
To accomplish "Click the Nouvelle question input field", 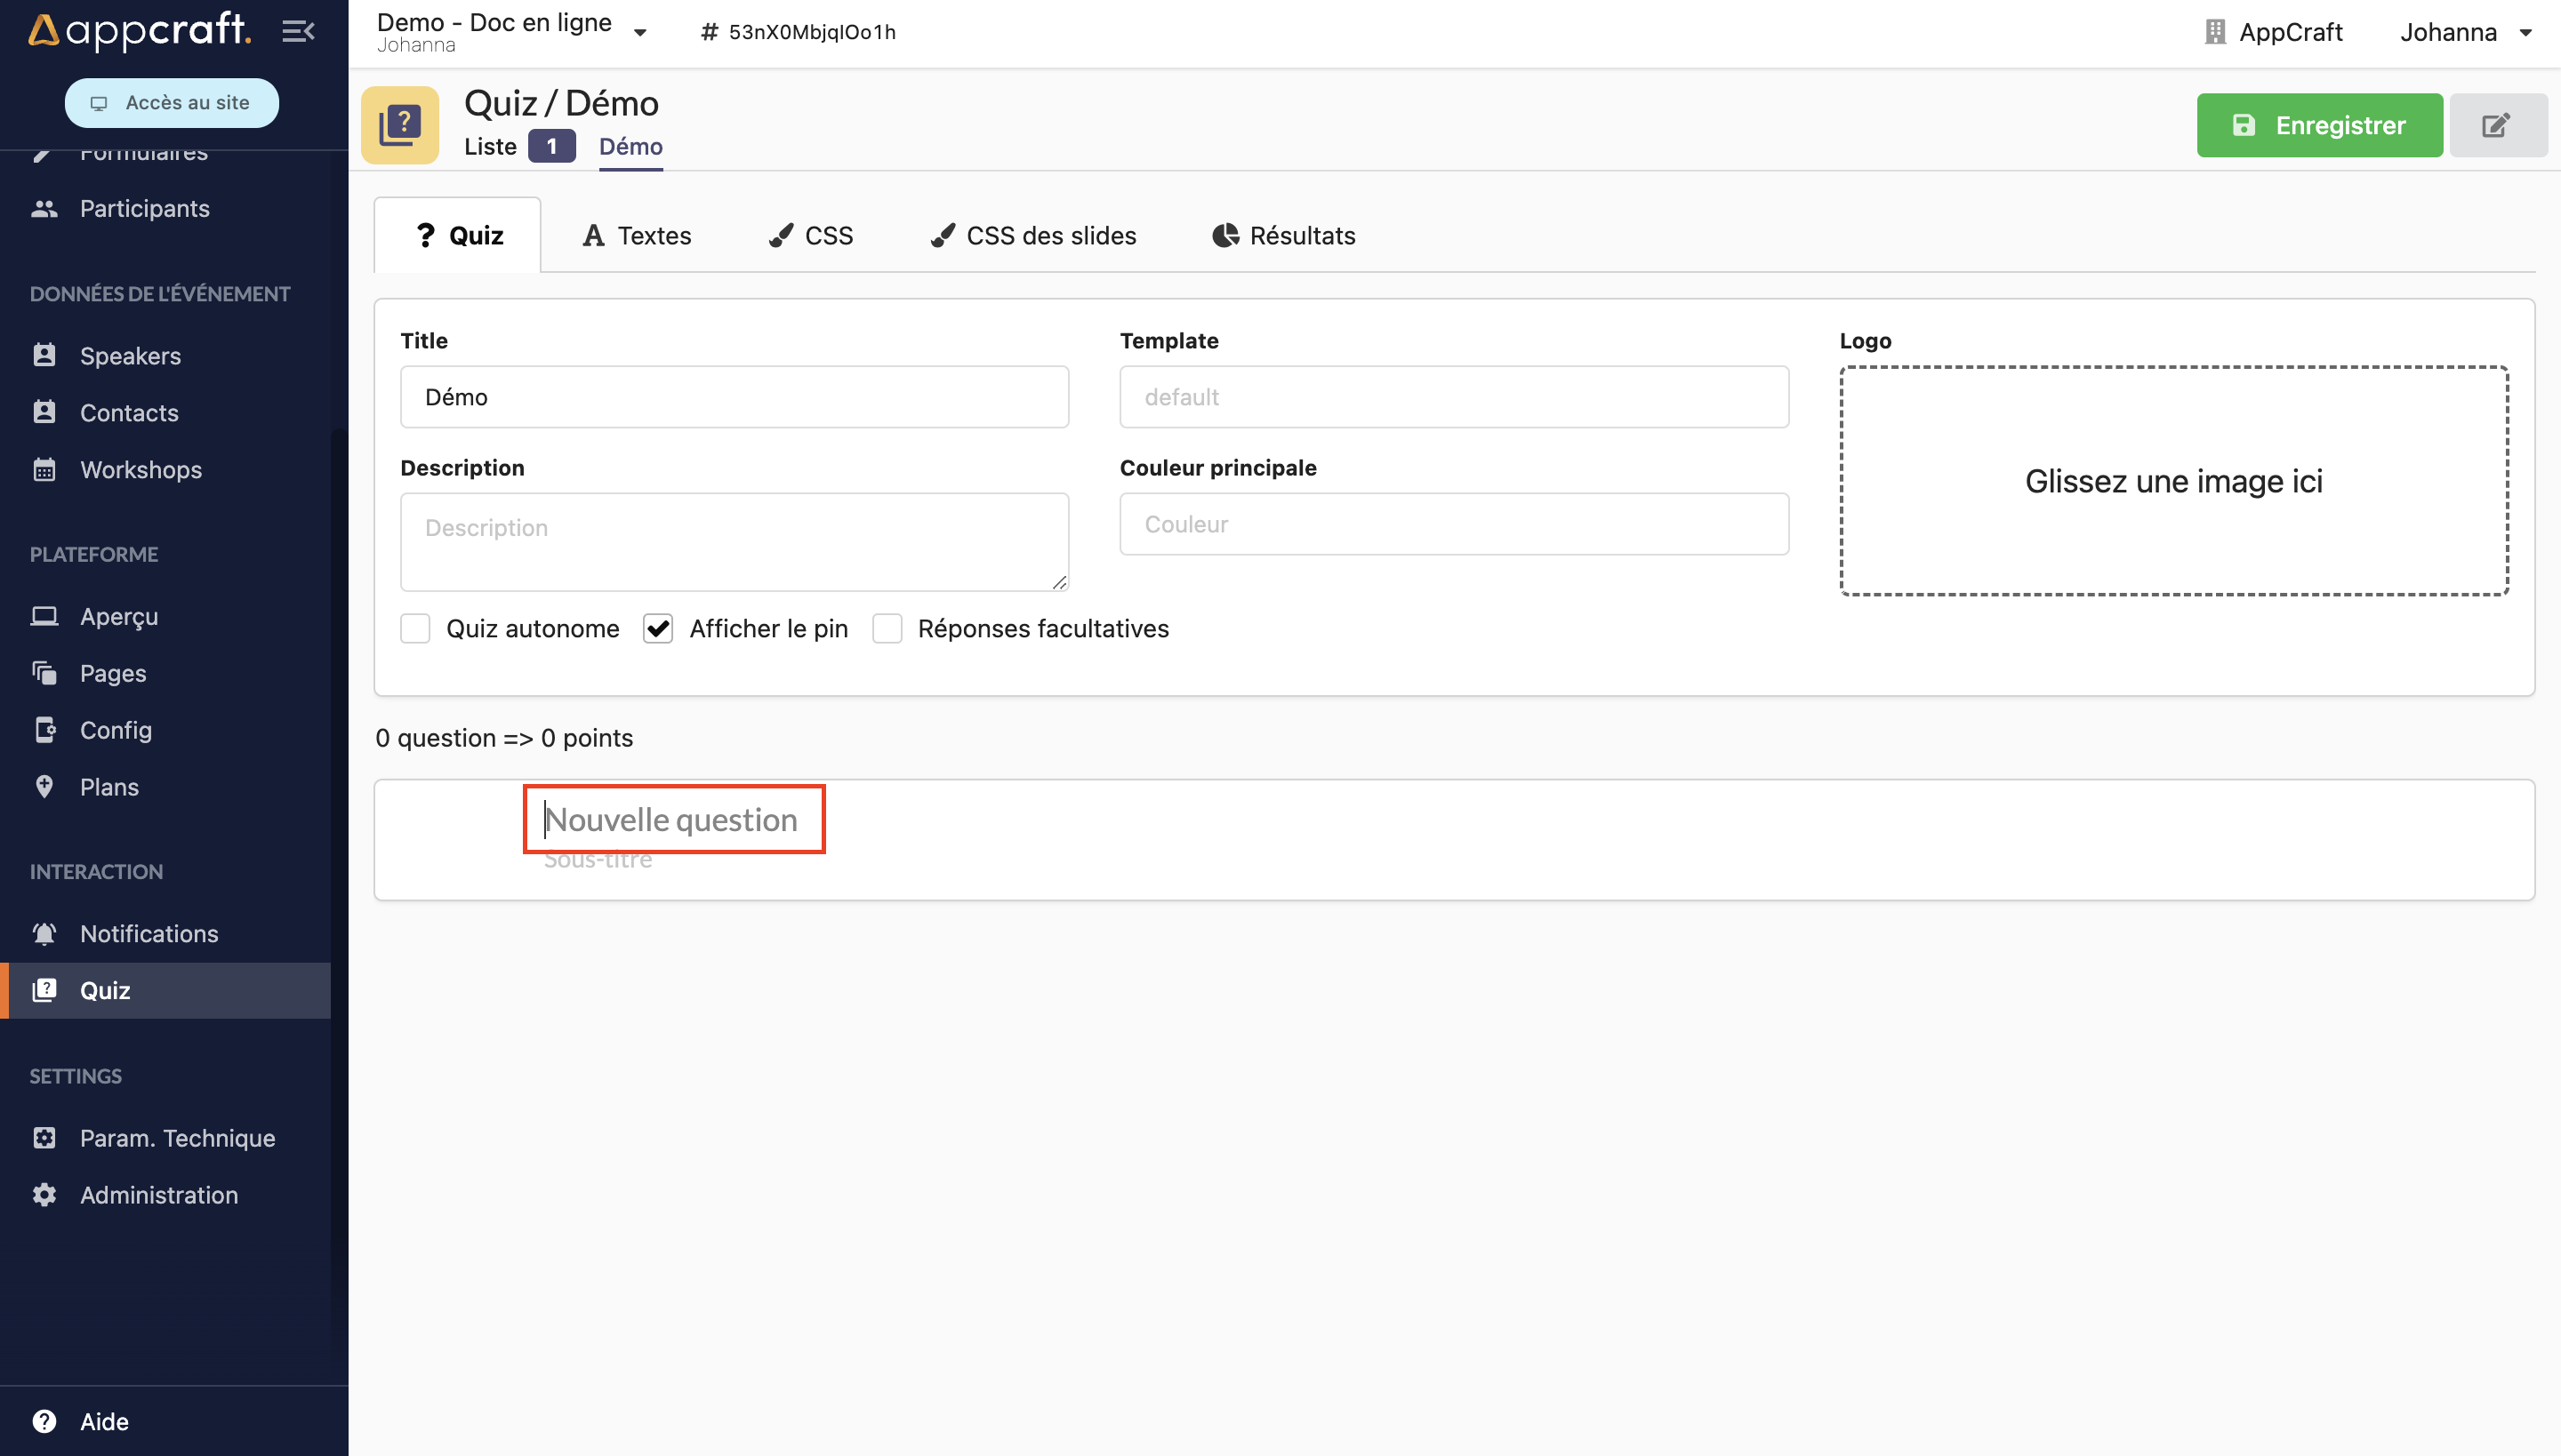I will [x=672, y=816].
